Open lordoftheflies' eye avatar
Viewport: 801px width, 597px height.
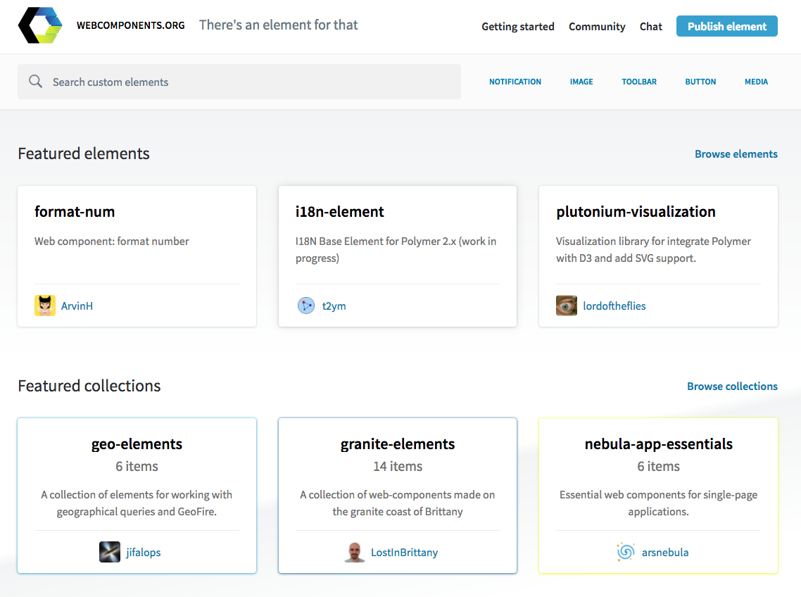tap(567, 306)
